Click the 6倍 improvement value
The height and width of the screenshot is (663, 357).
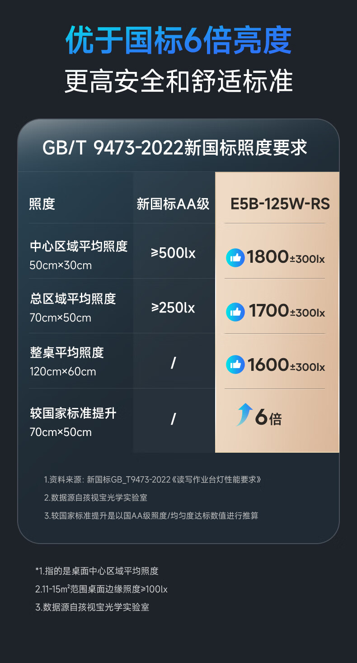[268, 417]
